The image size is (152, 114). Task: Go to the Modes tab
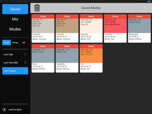click(x=15, y=29)
